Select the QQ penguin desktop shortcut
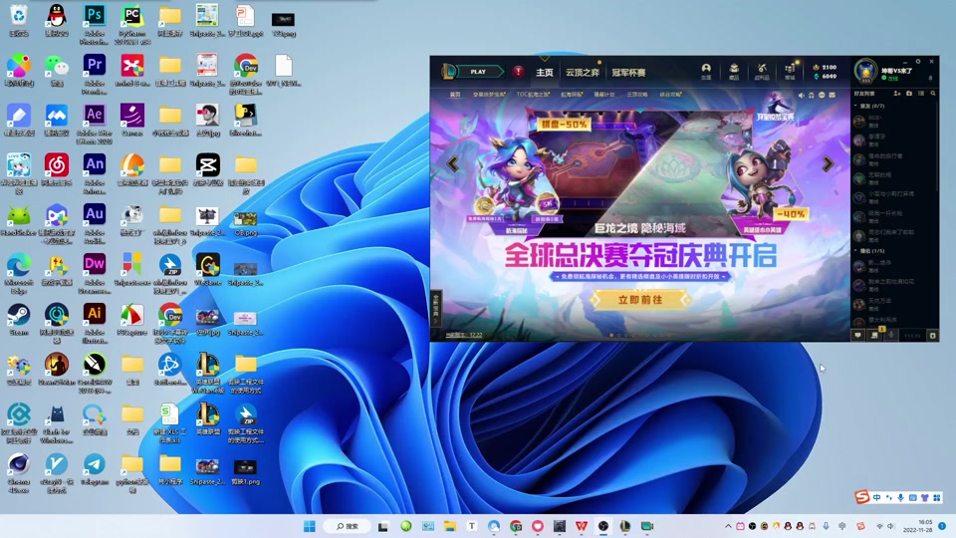956x538 pixels. tap(56, 20)
